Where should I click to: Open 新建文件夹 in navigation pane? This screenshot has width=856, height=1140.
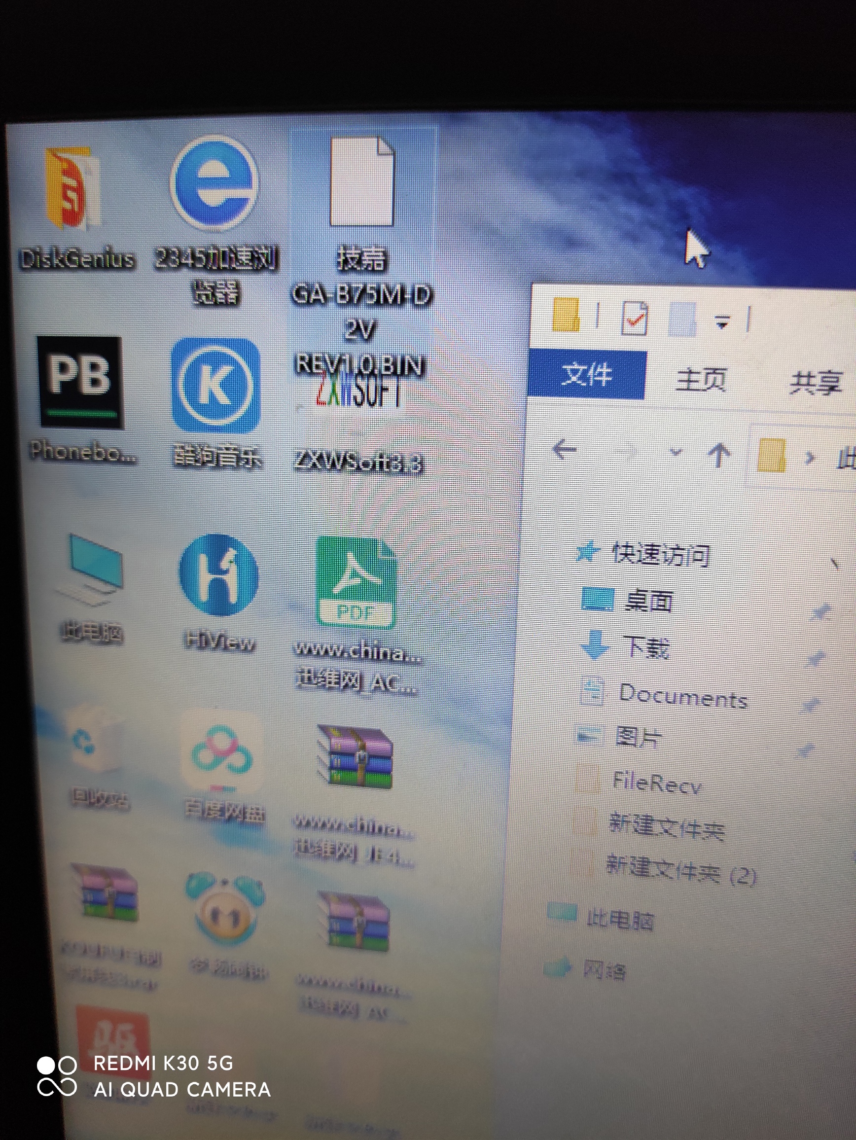coord(667,826)
